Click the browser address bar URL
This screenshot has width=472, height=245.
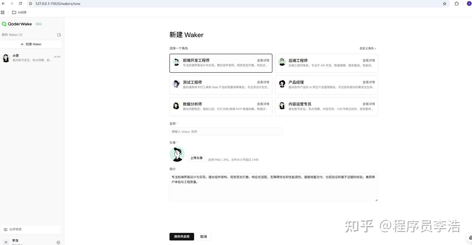58,4
